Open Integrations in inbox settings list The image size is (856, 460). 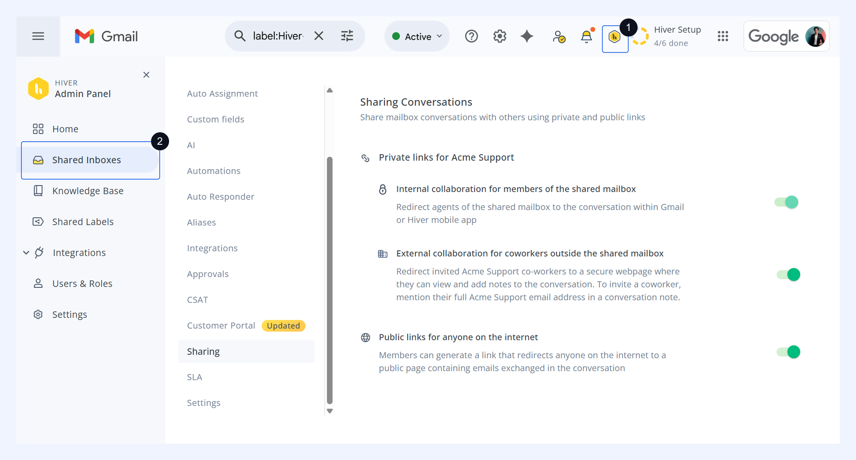[x=212, y=248]
